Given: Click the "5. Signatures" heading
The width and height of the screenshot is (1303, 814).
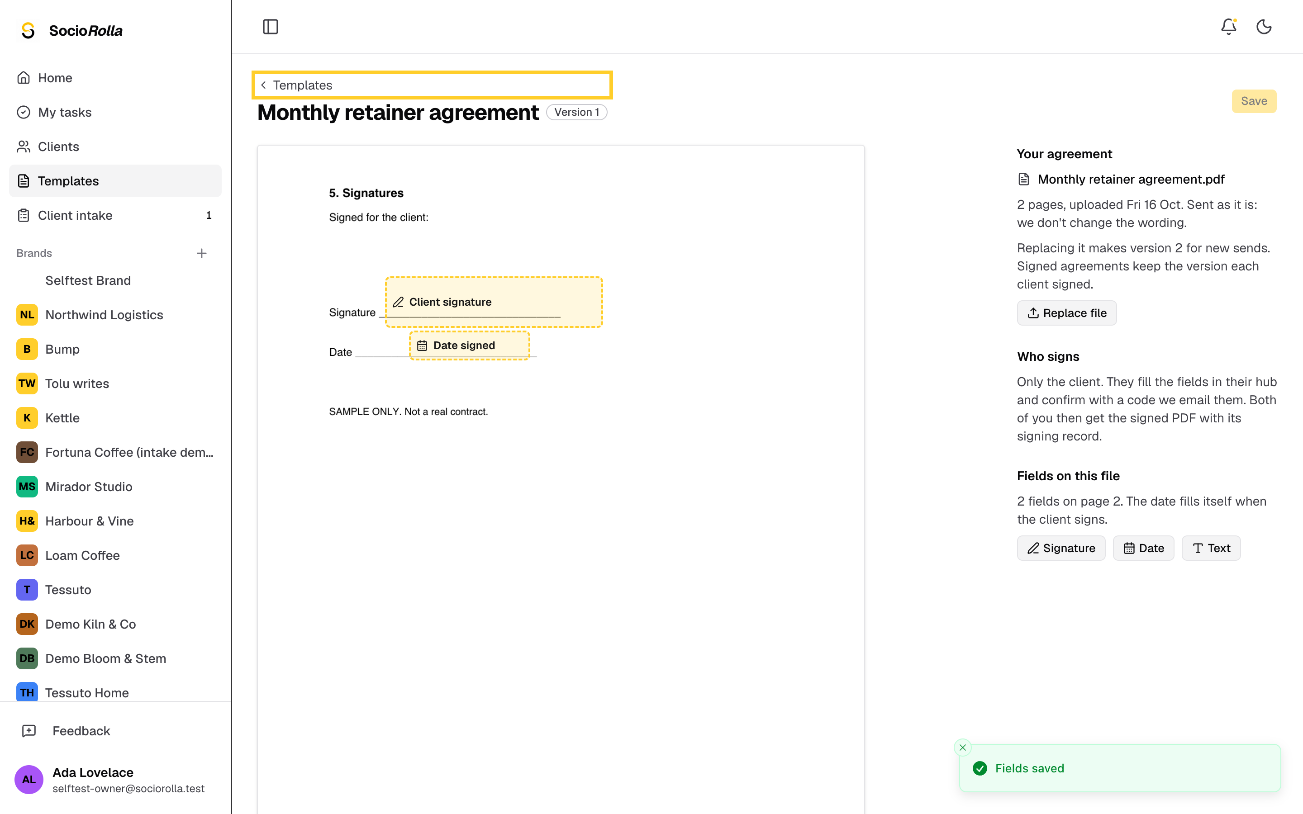Looking at the screenshot, I should pos(366,193).
